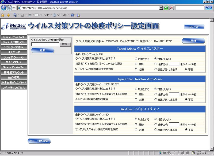Open MACアドレス sidebar item
This screenshot has height=156, width=214.
click(14, 62)
